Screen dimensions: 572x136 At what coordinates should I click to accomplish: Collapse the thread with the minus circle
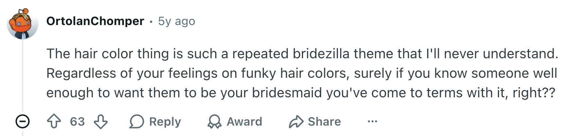click(23, 122)
